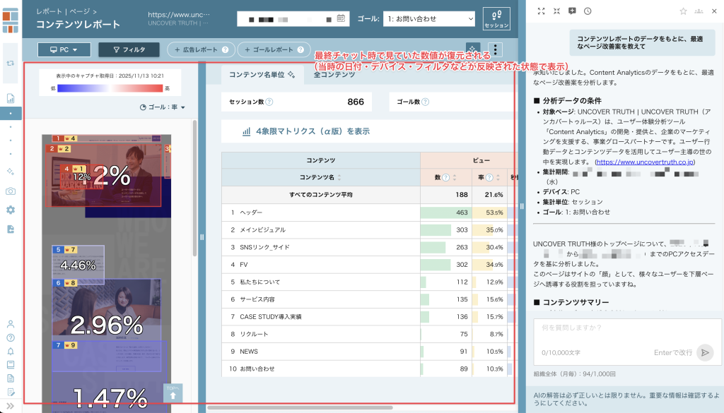724x413 pixels.
Task: Click the notifications bell icon
Action: (x=11, y=351)
